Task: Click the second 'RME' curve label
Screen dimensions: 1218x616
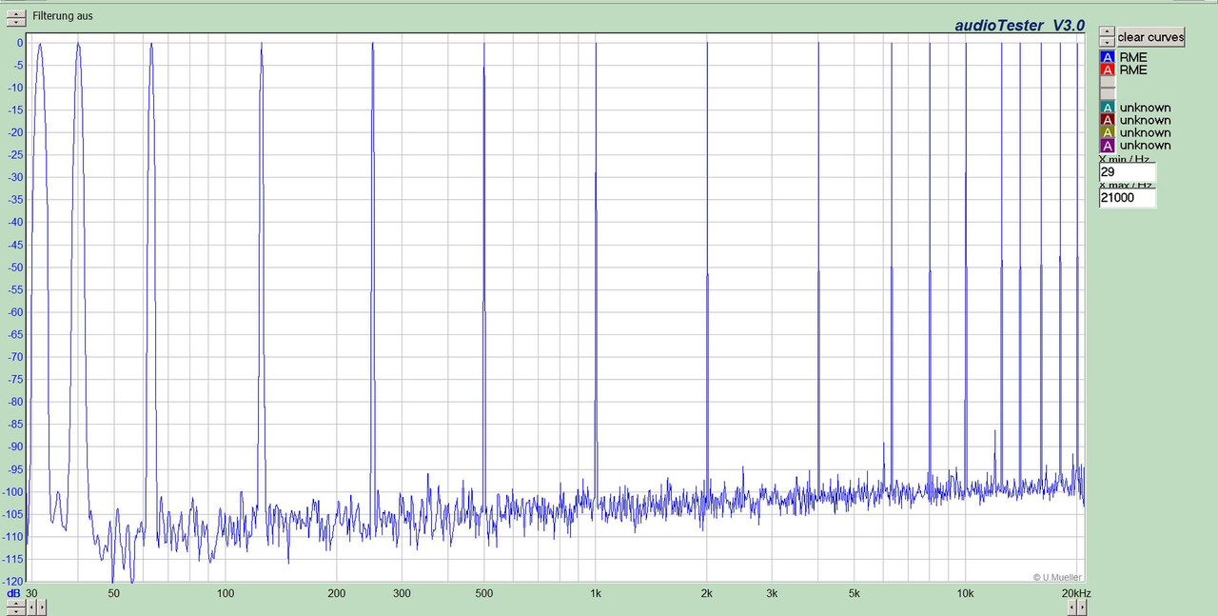Action: coord(1133,70)
